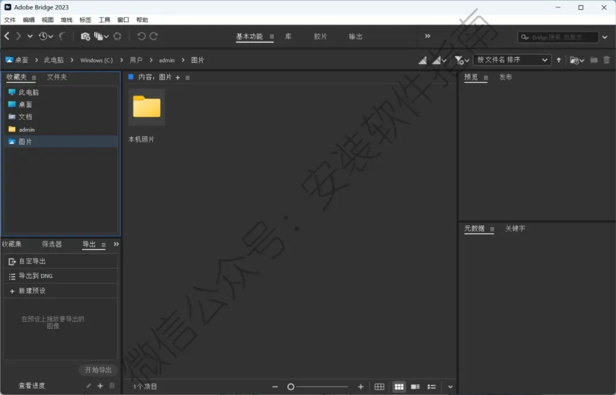Viewport: 616px width, 395px height.
Task: Navigate to admin in path bar
Action: 167,60
